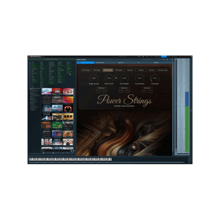This screenshot has height=220, width=220.
Task: Select the Soft strings articulation
Action: click(86, 70)
